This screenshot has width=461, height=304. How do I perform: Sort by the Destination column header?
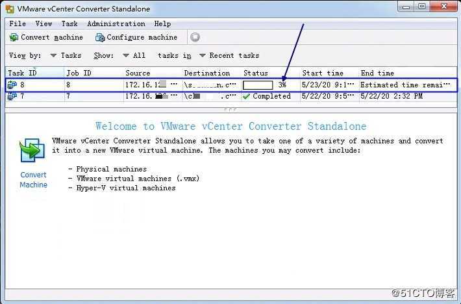coord(212,73)
